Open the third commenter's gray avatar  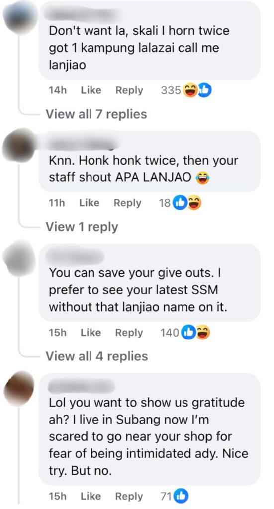pyautogui.click(x=18, y=258)
